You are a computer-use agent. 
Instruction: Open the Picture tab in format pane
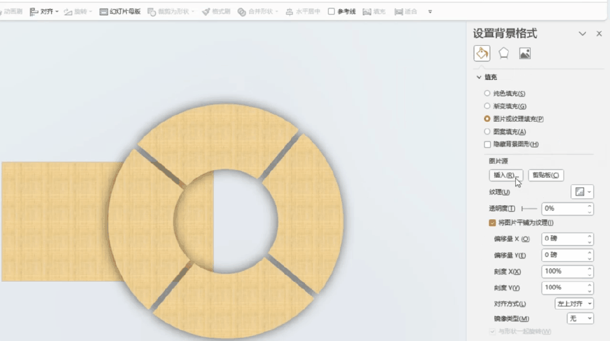(x=525, y=53)
